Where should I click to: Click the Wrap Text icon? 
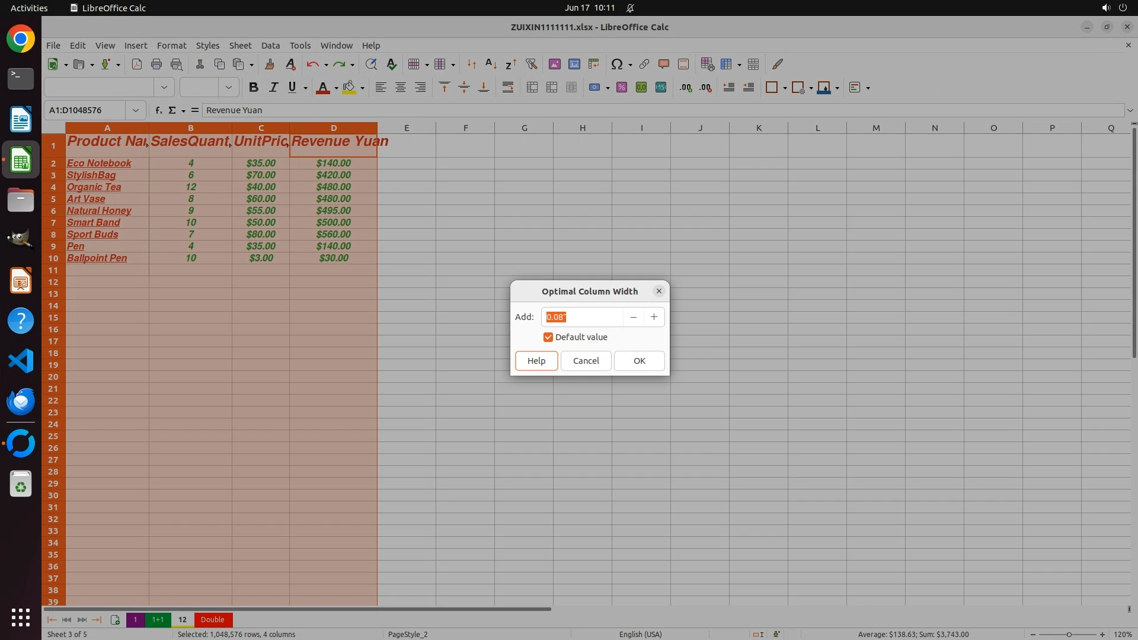(508, 87)
